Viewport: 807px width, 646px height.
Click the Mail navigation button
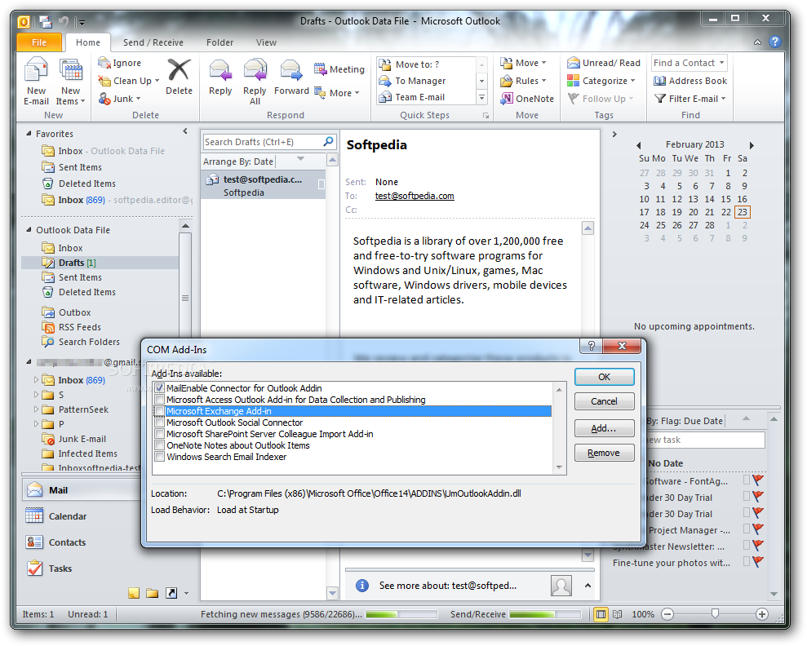pos(82,489)
